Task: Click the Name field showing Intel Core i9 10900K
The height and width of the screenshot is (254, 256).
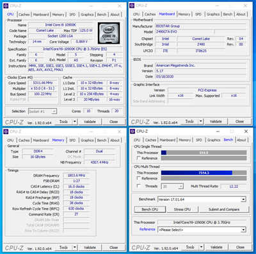Action: 61,25
